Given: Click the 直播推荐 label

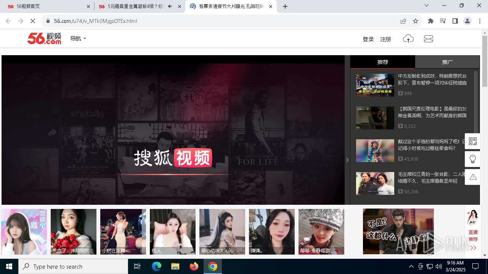Looking at the screenshot, I should tap(473, 236).
